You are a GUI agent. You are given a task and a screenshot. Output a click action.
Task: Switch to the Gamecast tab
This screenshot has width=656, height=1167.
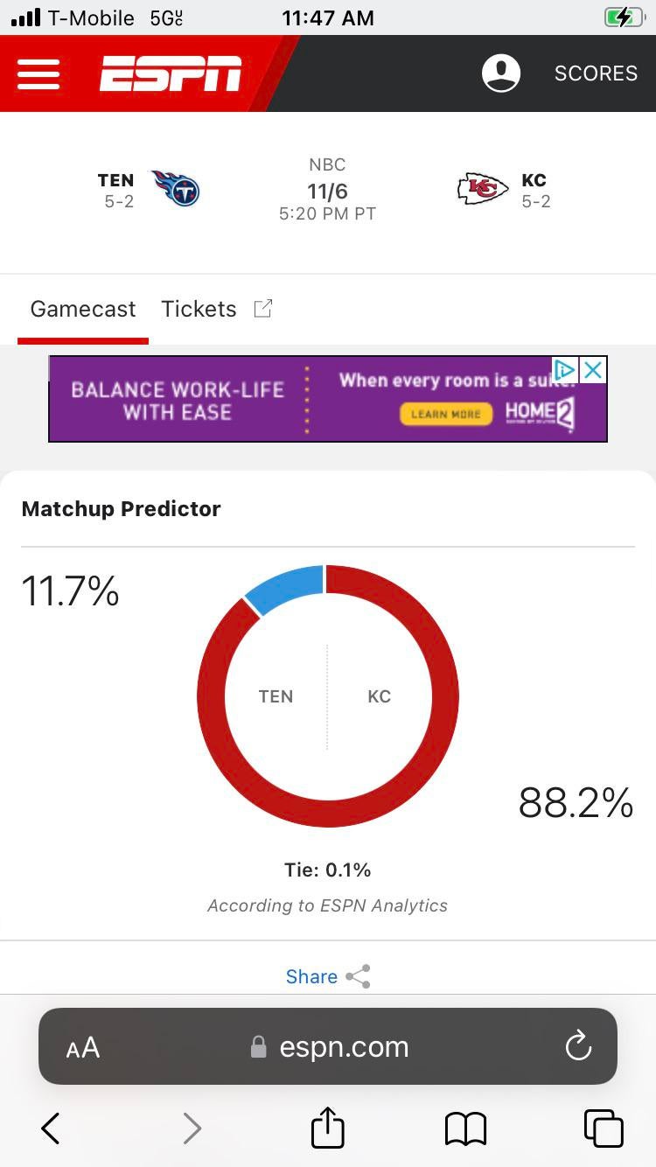pyautogui.click(x=83, y=309)
